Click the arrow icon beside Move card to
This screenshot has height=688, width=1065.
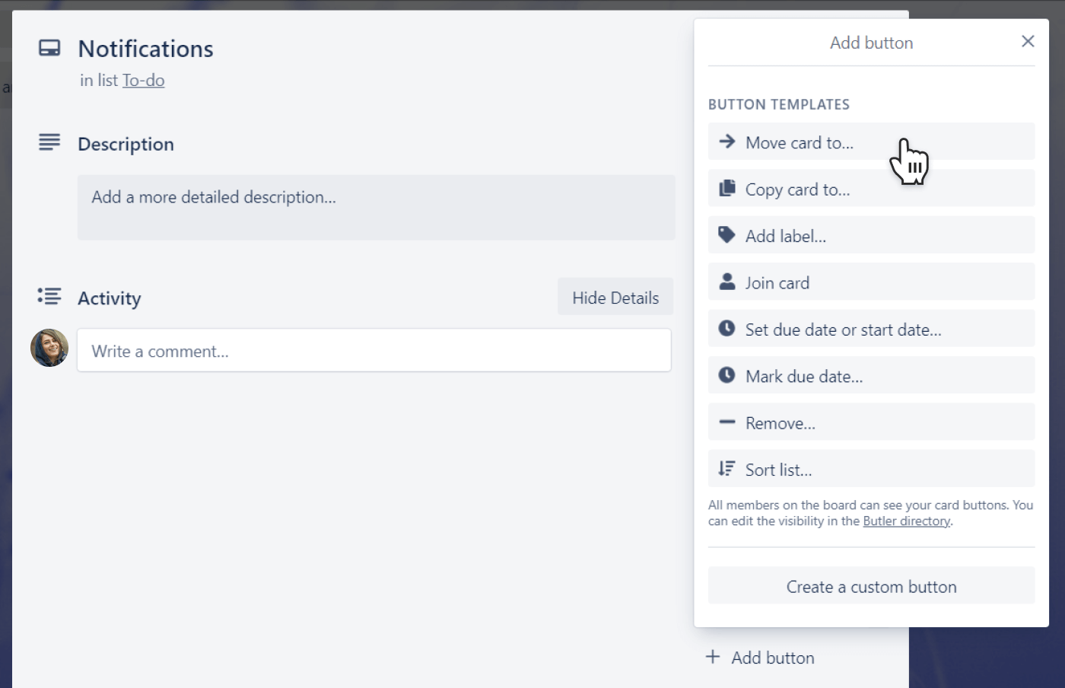click(727, 142)
